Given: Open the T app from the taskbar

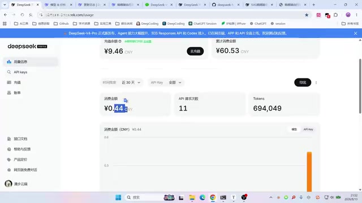Looking at the screenshot, I should (x=234, y=197).
